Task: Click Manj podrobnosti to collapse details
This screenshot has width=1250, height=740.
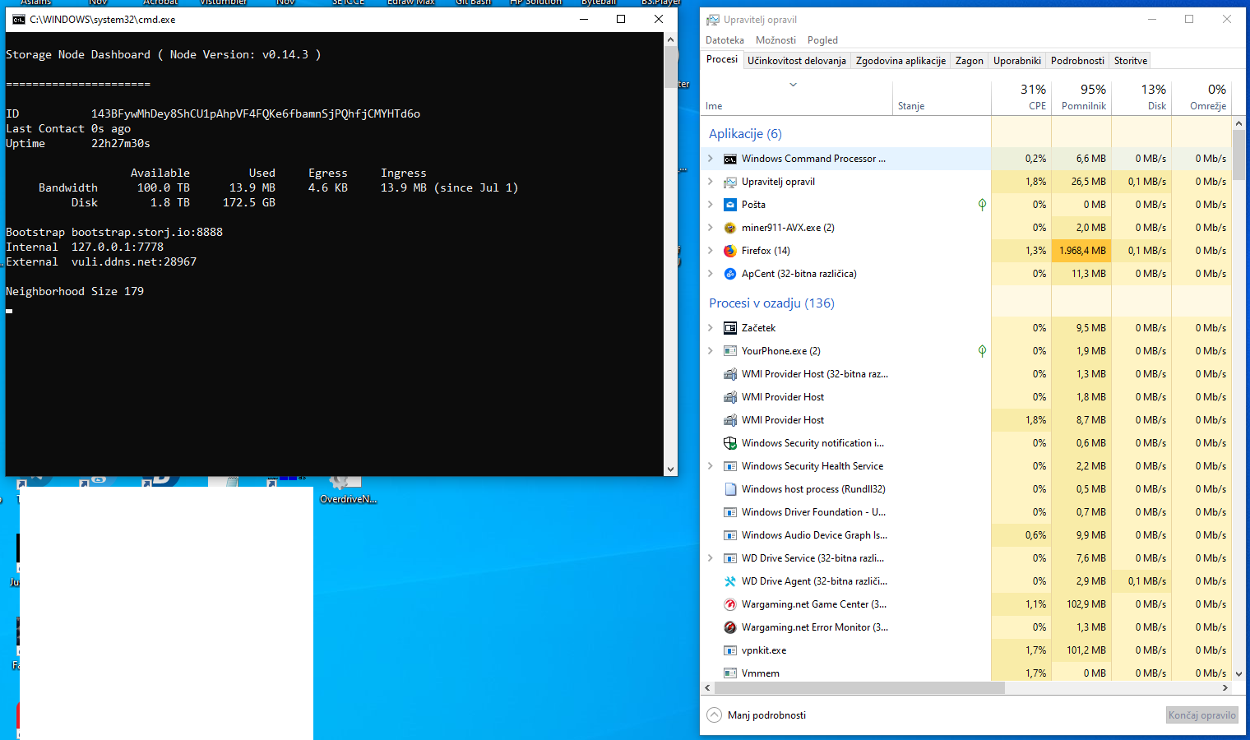Action: pos(757,715)
